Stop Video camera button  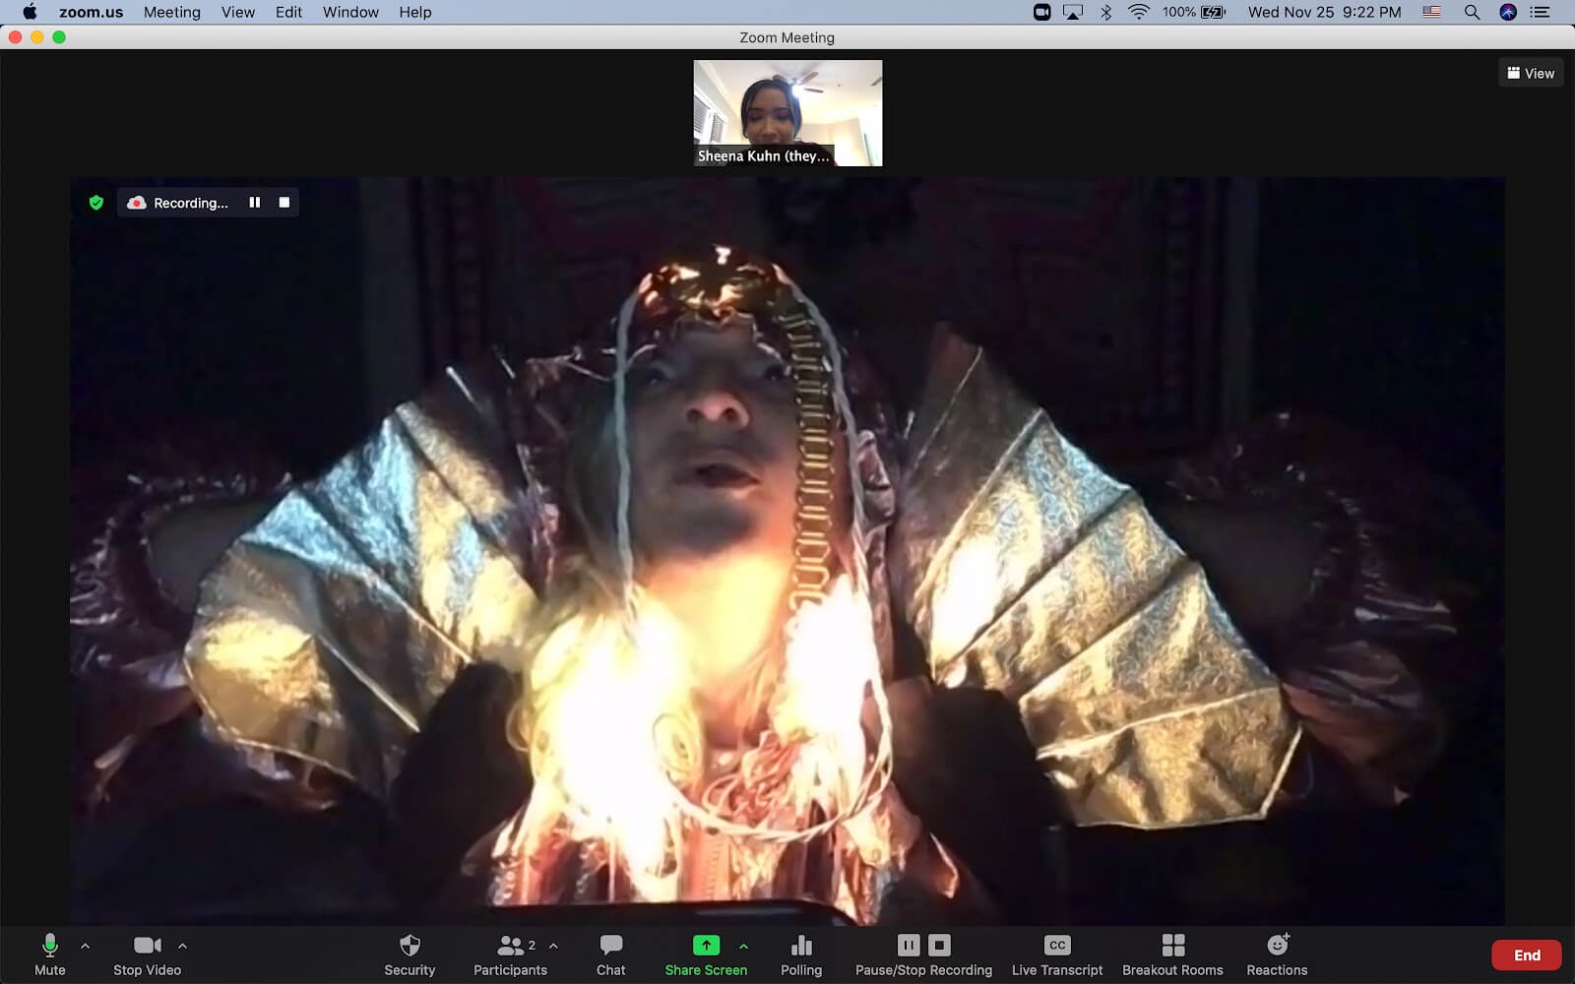click(147, 954)
